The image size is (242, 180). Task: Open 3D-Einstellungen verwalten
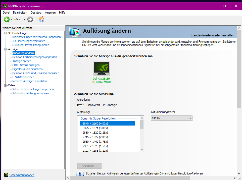click(29, 41)
